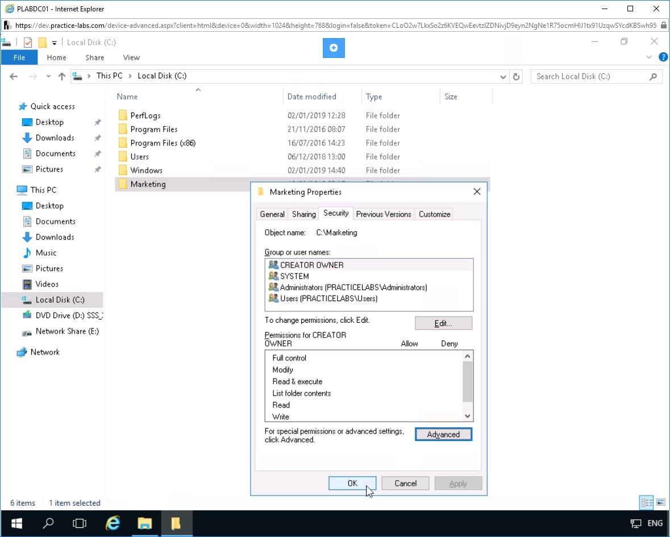Cancel the Marketing Properties dialog
The width and height of the screenshot is (670, 537).
pos(406,483)
